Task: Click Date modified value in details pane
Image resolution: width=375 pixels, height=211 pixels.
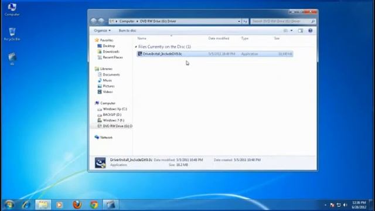Action: click(x=190, y=160)
